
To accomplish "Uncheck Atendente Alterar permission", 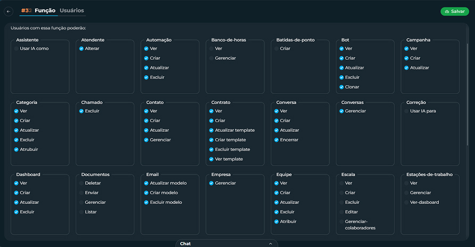I will (82, 49).
